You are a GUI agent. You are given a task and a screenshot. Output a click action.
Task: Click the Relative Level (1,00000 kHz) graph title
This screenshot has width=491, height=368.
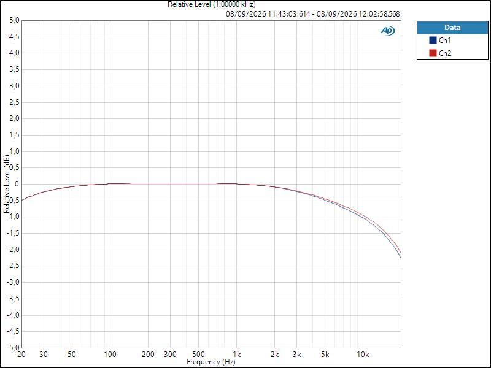tap(212, 4)
